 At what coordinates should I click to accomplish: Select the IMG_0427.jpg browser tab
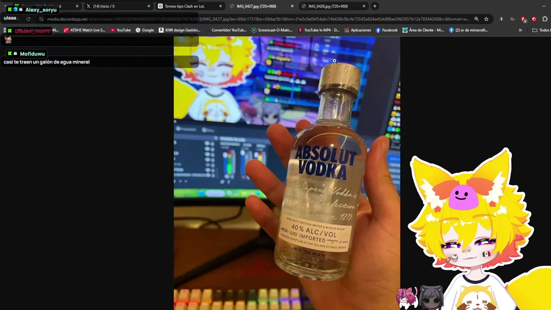click(261, 6)
